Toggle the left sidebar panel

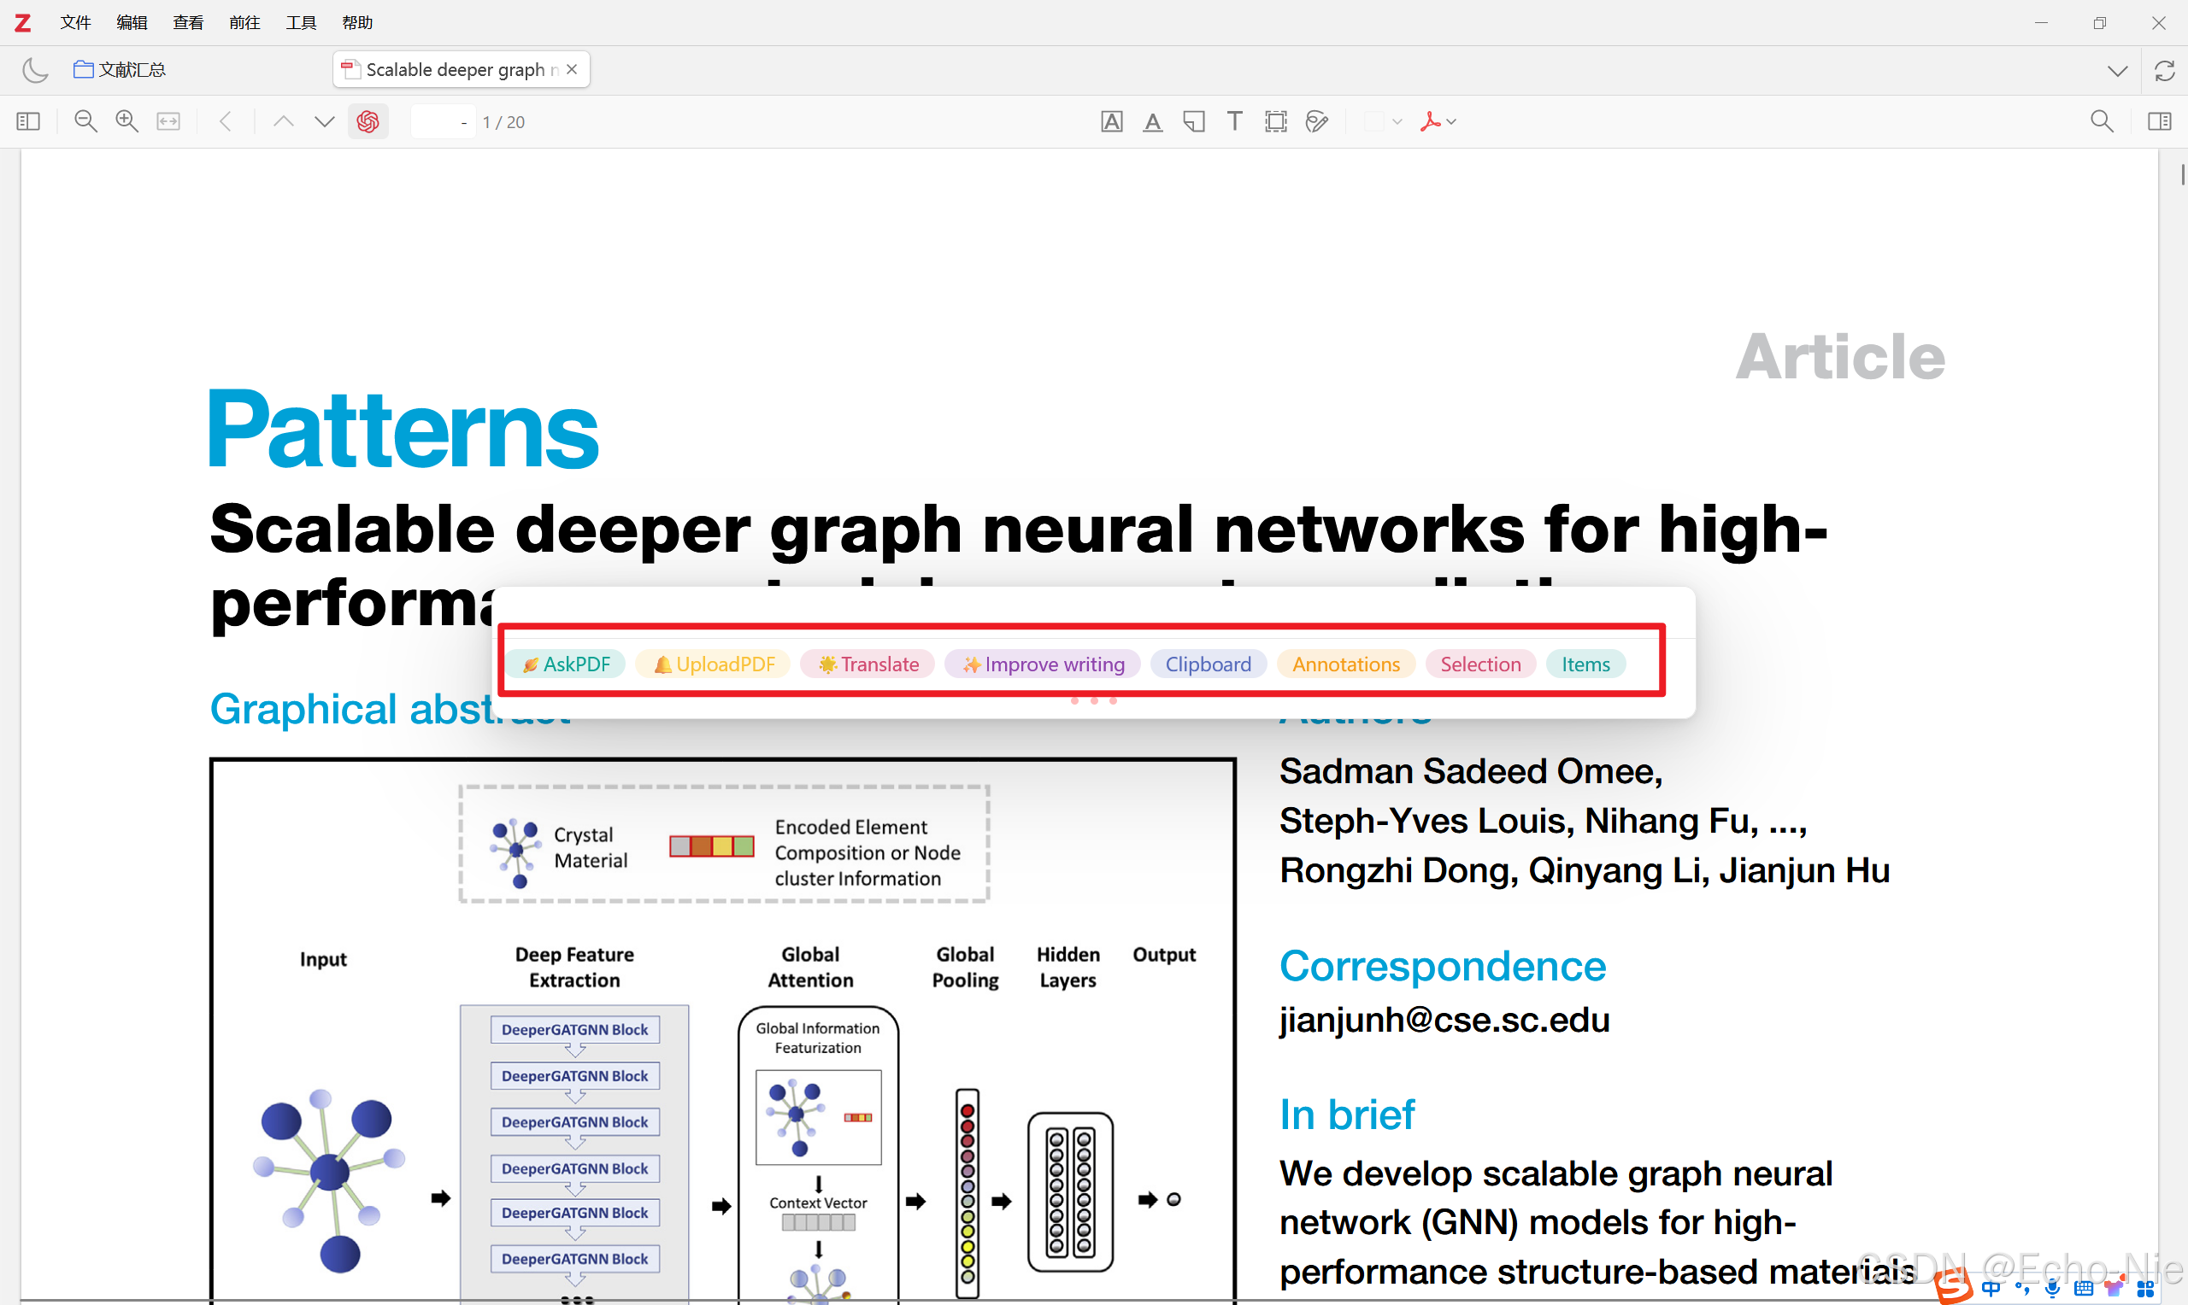click(28, 121)
